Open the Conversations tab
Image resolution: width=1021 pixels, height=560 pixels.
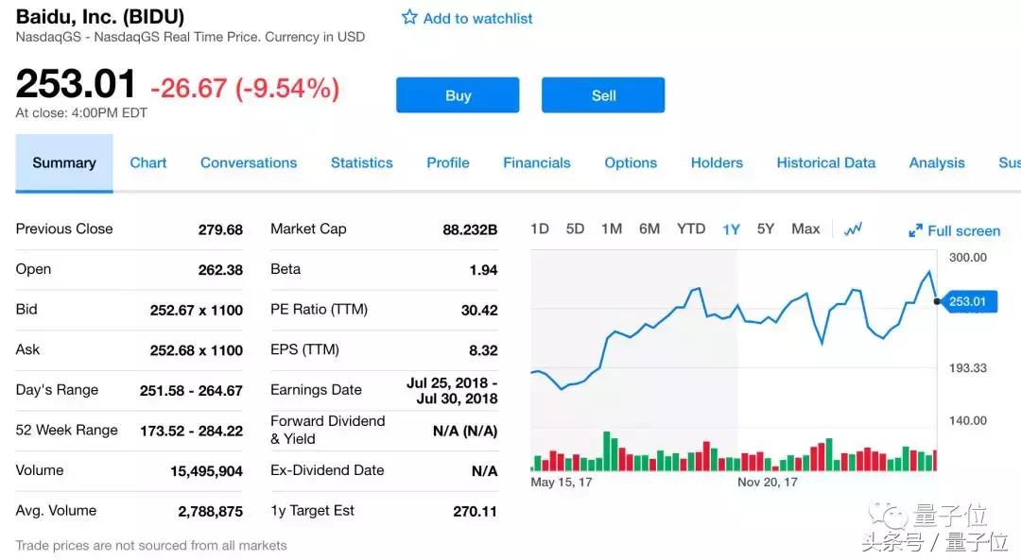coord(249,162)
